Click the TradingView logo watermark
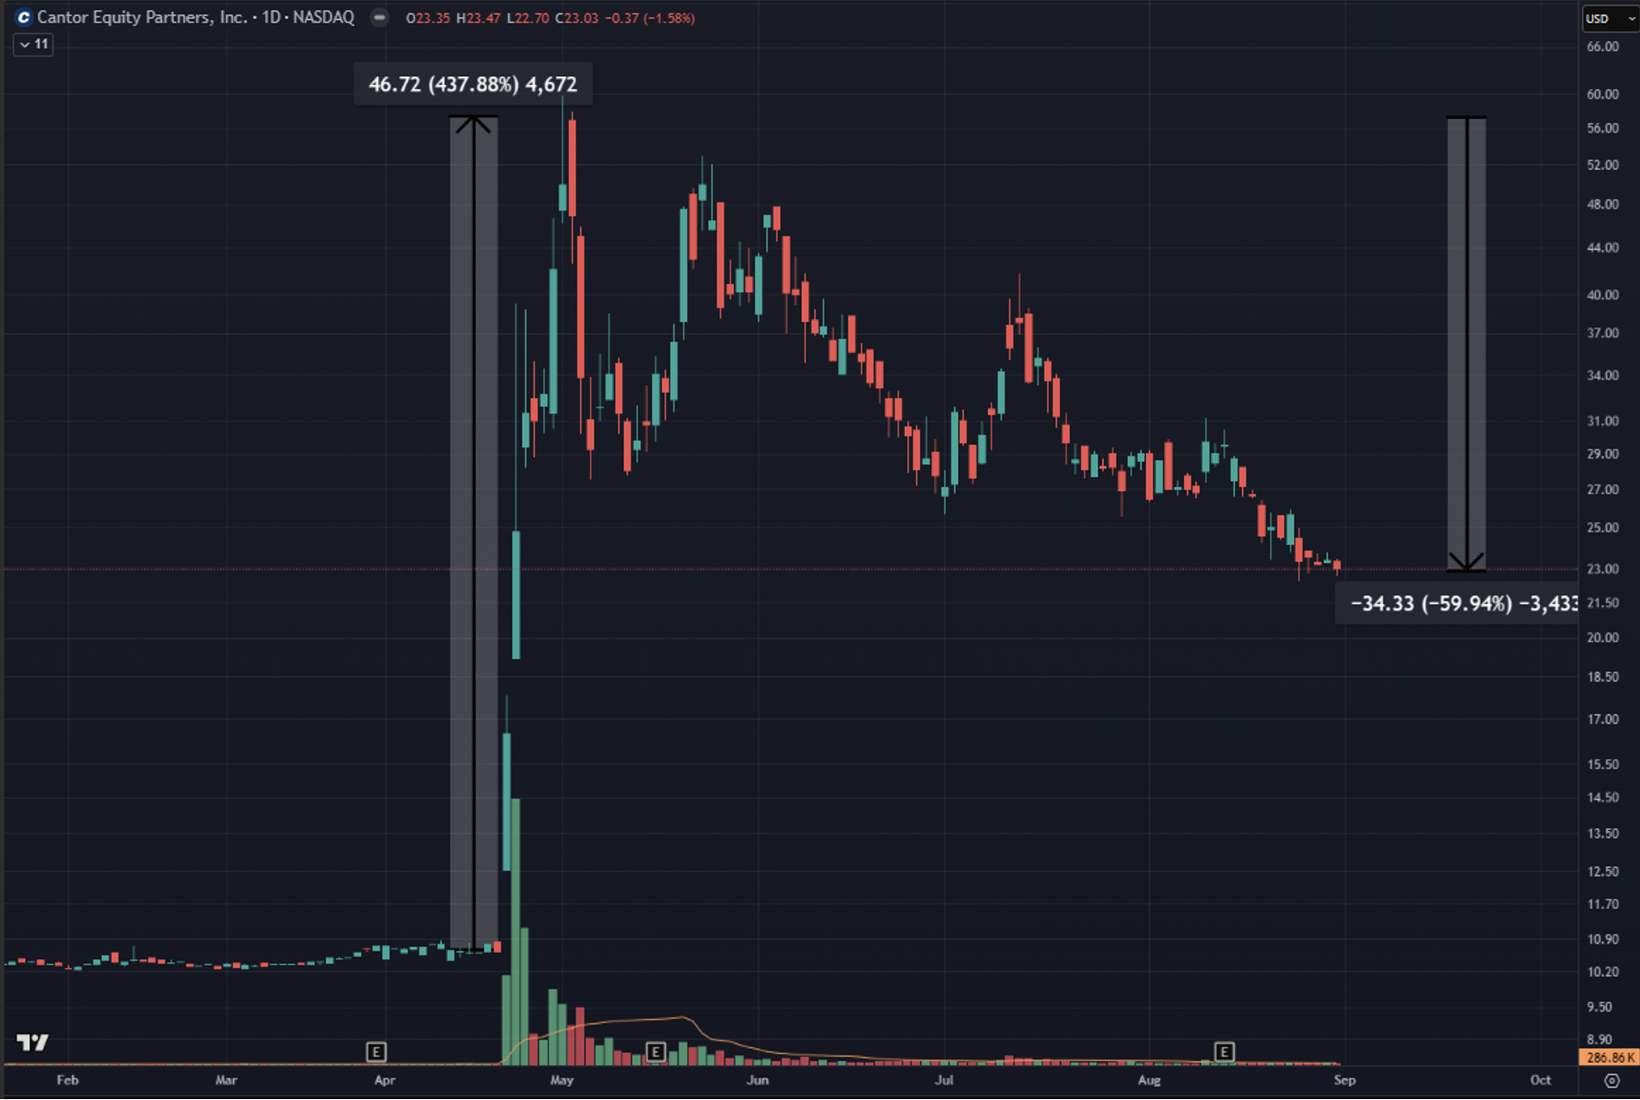This screenshot has width=1640, height=1100. tap(33, 1042)
